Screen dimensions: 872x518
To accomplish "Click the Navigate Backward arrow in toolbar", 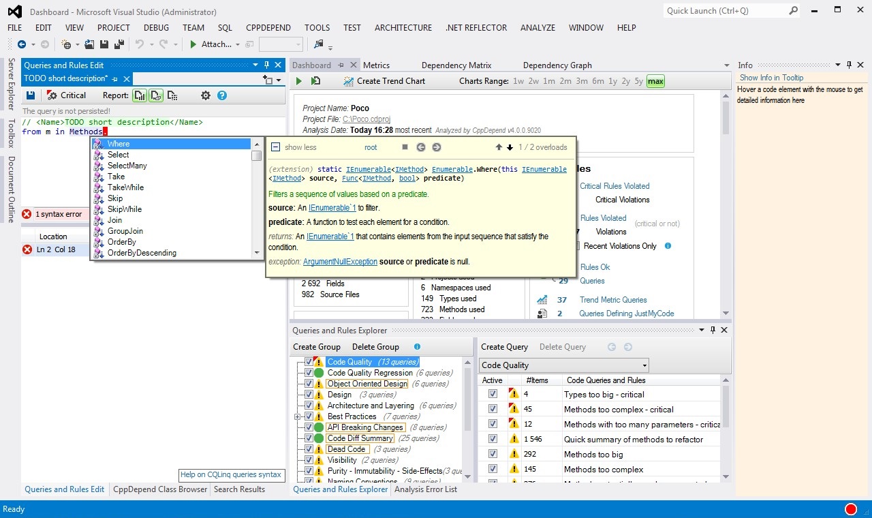I will point(22,44).
